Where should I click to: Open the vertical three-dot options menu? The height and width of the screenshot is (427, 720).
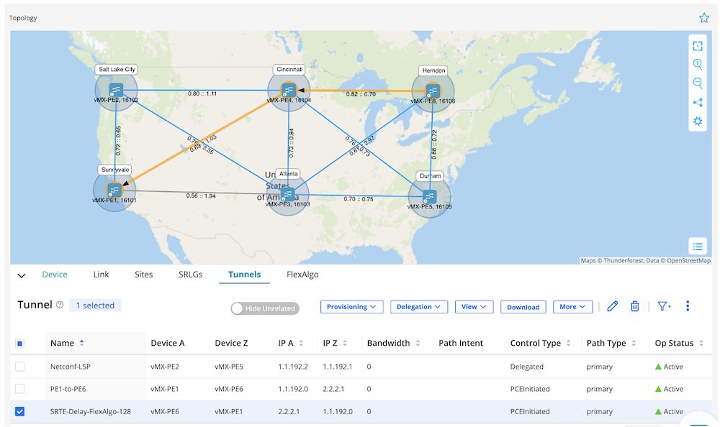click(688, 306)
